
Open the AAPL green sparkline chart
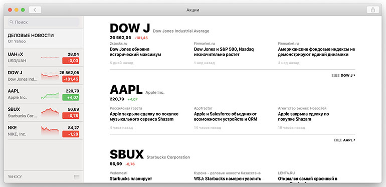click(50, 95)
